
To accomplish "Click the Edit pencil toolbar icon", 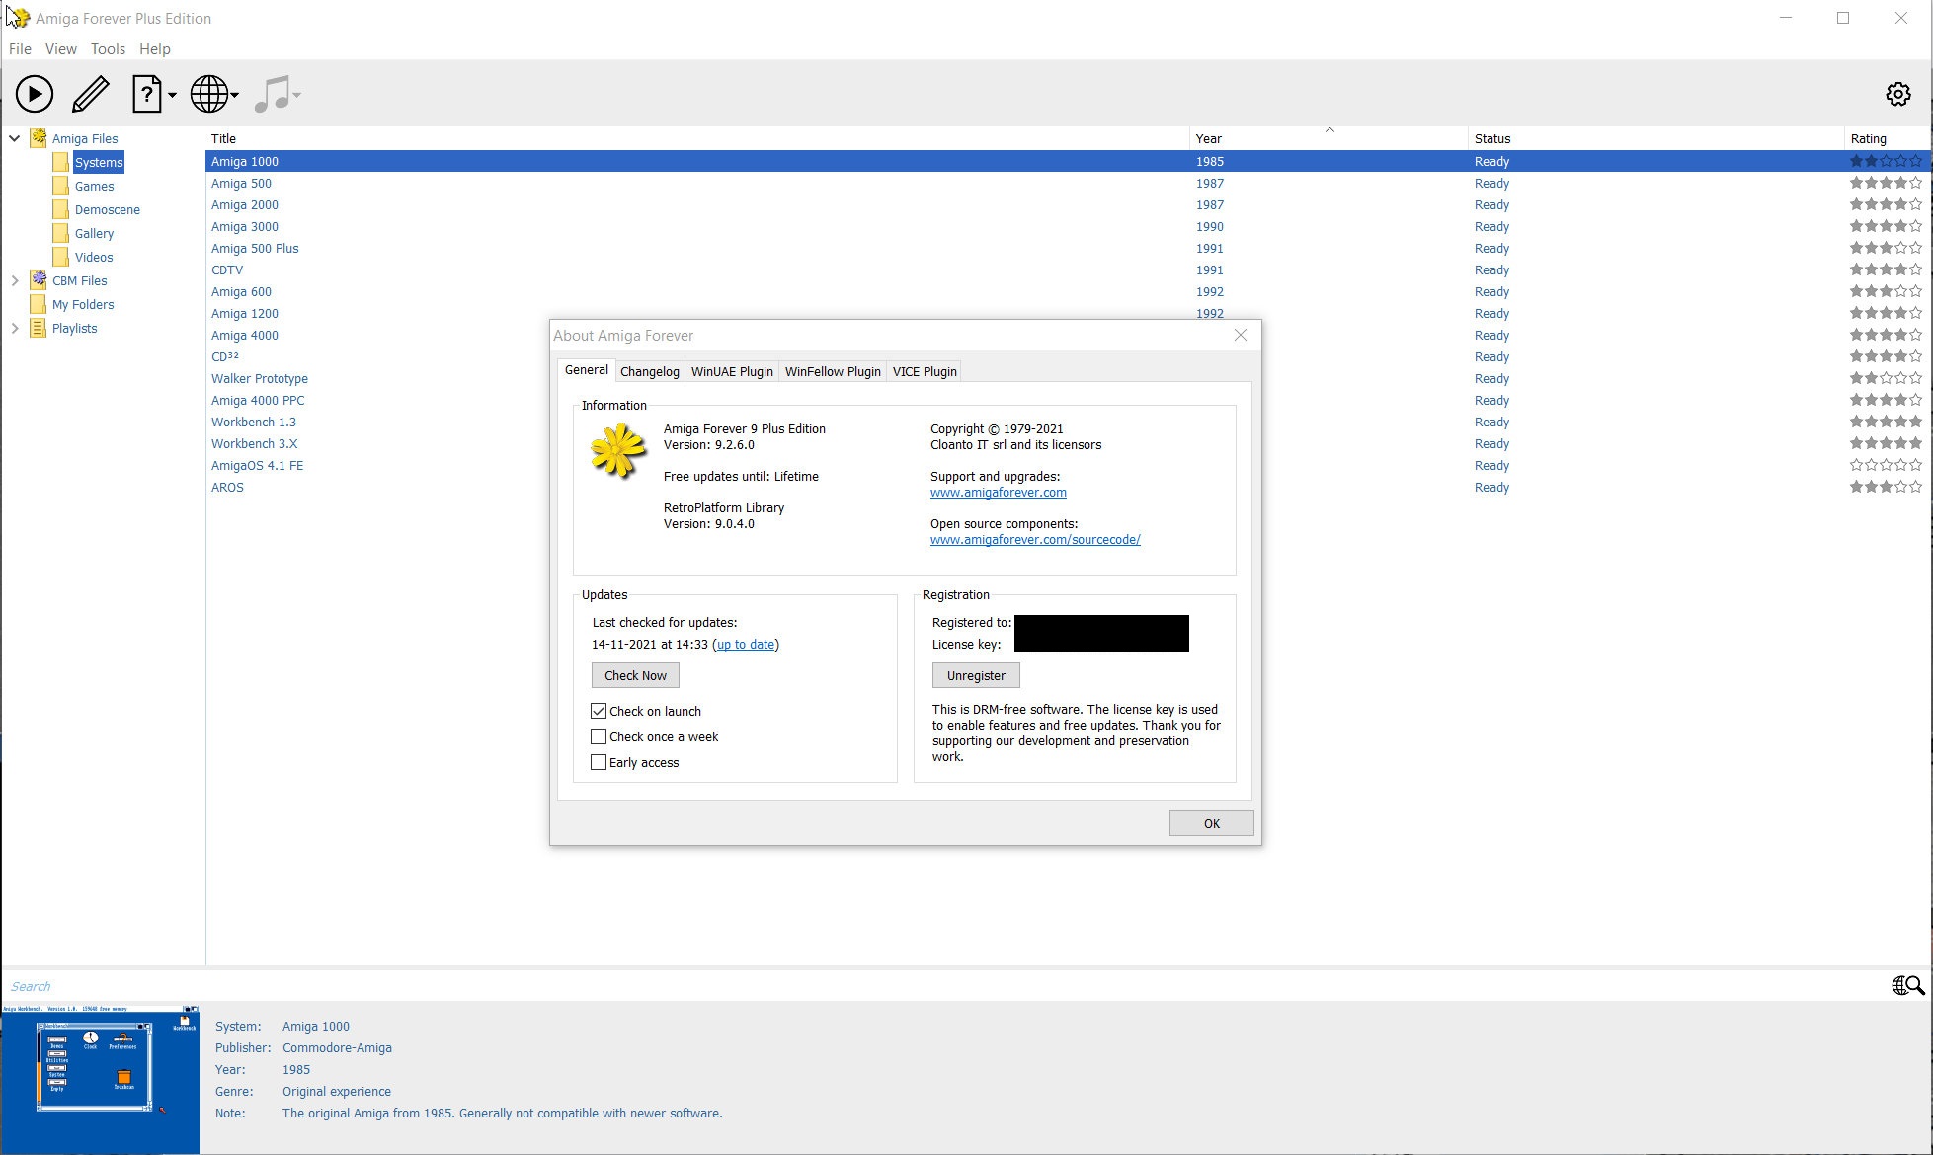I will 91,94.
